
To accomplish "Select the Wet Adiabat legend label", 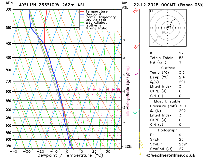I will pos(96,22).
